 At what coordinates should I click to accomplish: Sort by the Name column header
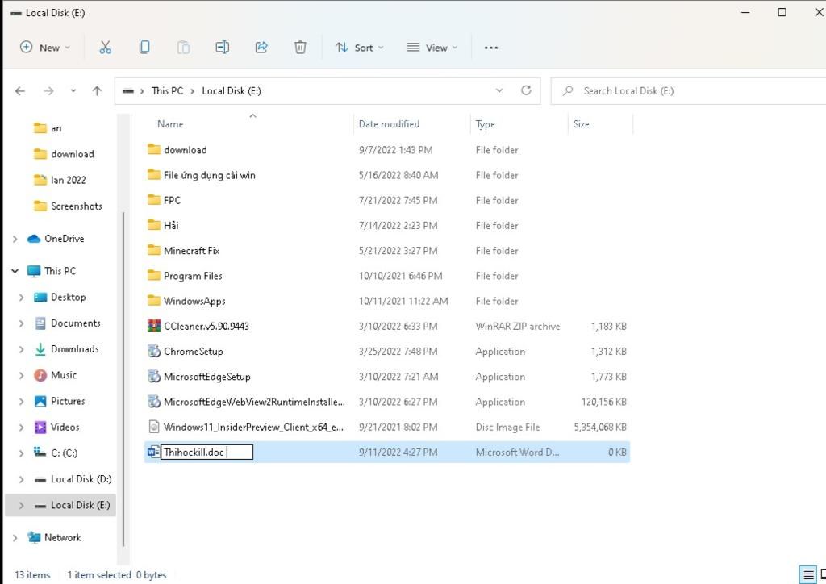[x=170, y=124]
